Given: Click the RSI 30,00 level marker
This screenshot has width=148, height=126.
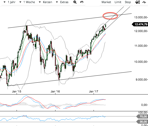Looking at the screenshot, I should (142, 122).
